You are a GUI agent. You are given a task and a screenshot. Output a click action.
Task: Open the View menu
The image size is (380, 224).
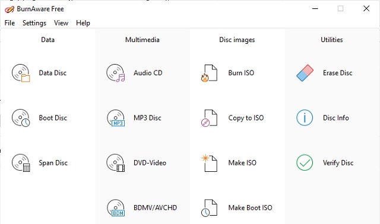point(61,23)
